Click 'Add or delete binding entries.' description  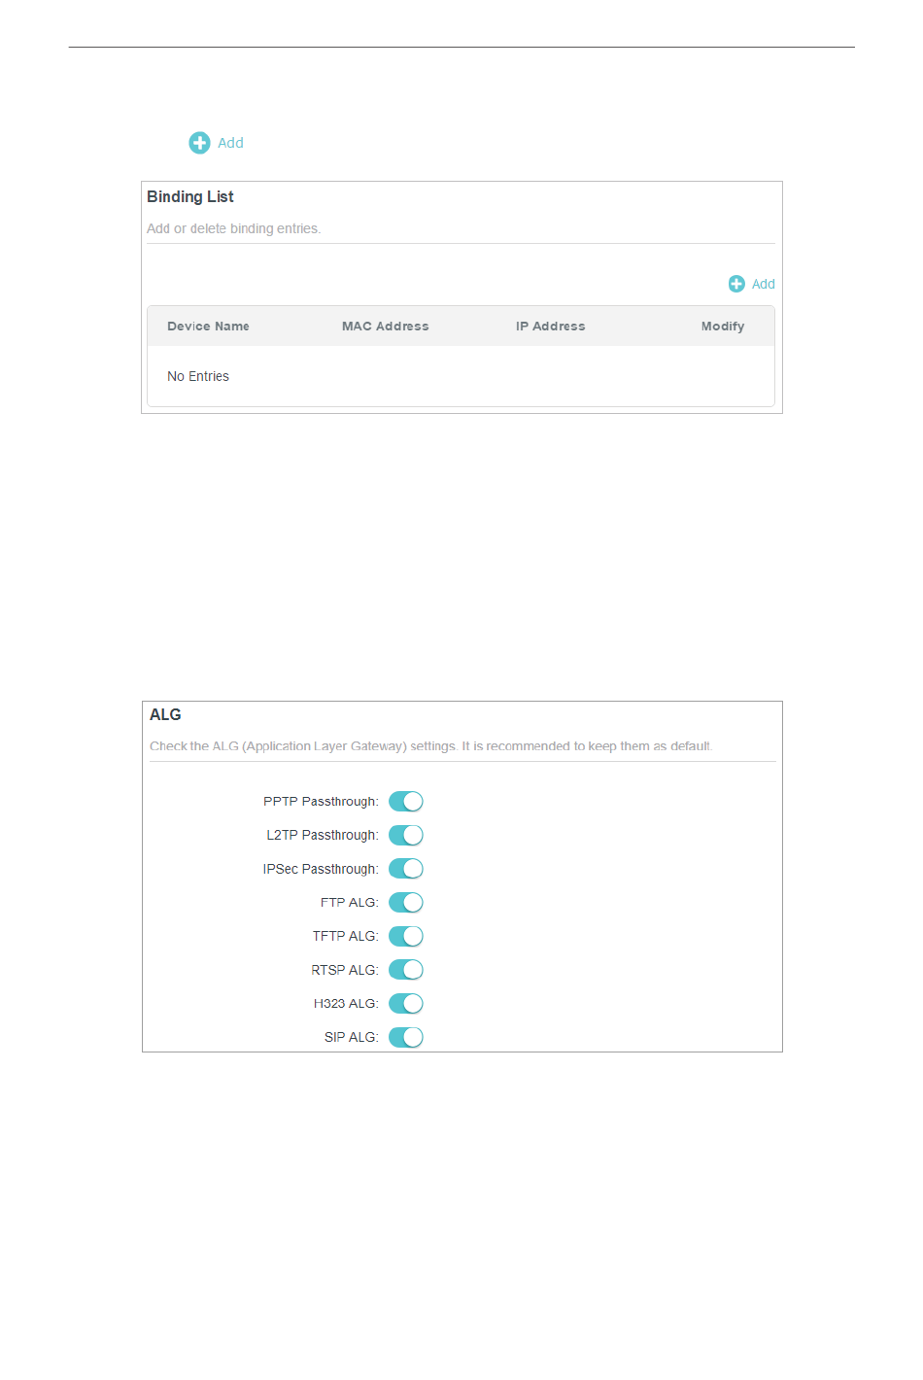[x=233, y=228]
